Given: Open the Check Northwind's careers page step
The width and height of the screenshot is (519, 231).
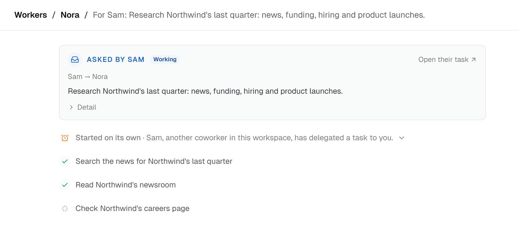Looking at the screenshot, I should (132, 209).
